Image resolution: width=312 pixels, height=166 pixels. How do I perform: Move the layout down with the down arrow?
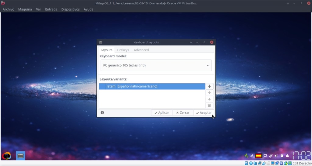click(209, 99)
